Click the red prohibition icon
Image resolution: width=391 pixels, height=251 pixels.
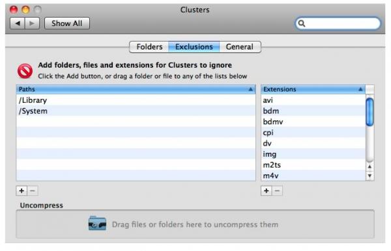[25, 71]
